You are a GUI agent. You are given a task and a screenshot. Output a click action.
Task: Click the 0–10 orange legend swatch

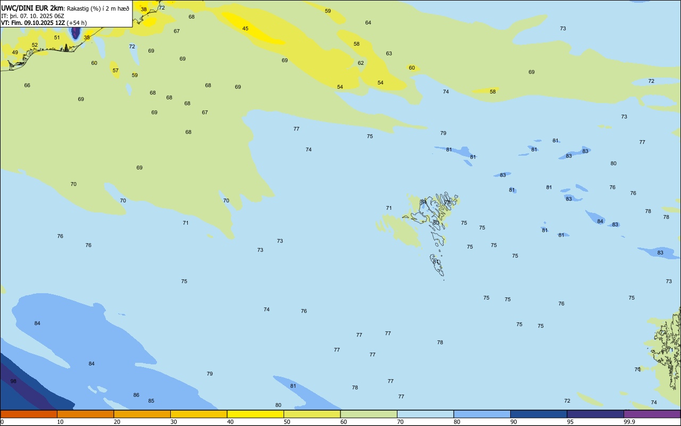[29, 414]
